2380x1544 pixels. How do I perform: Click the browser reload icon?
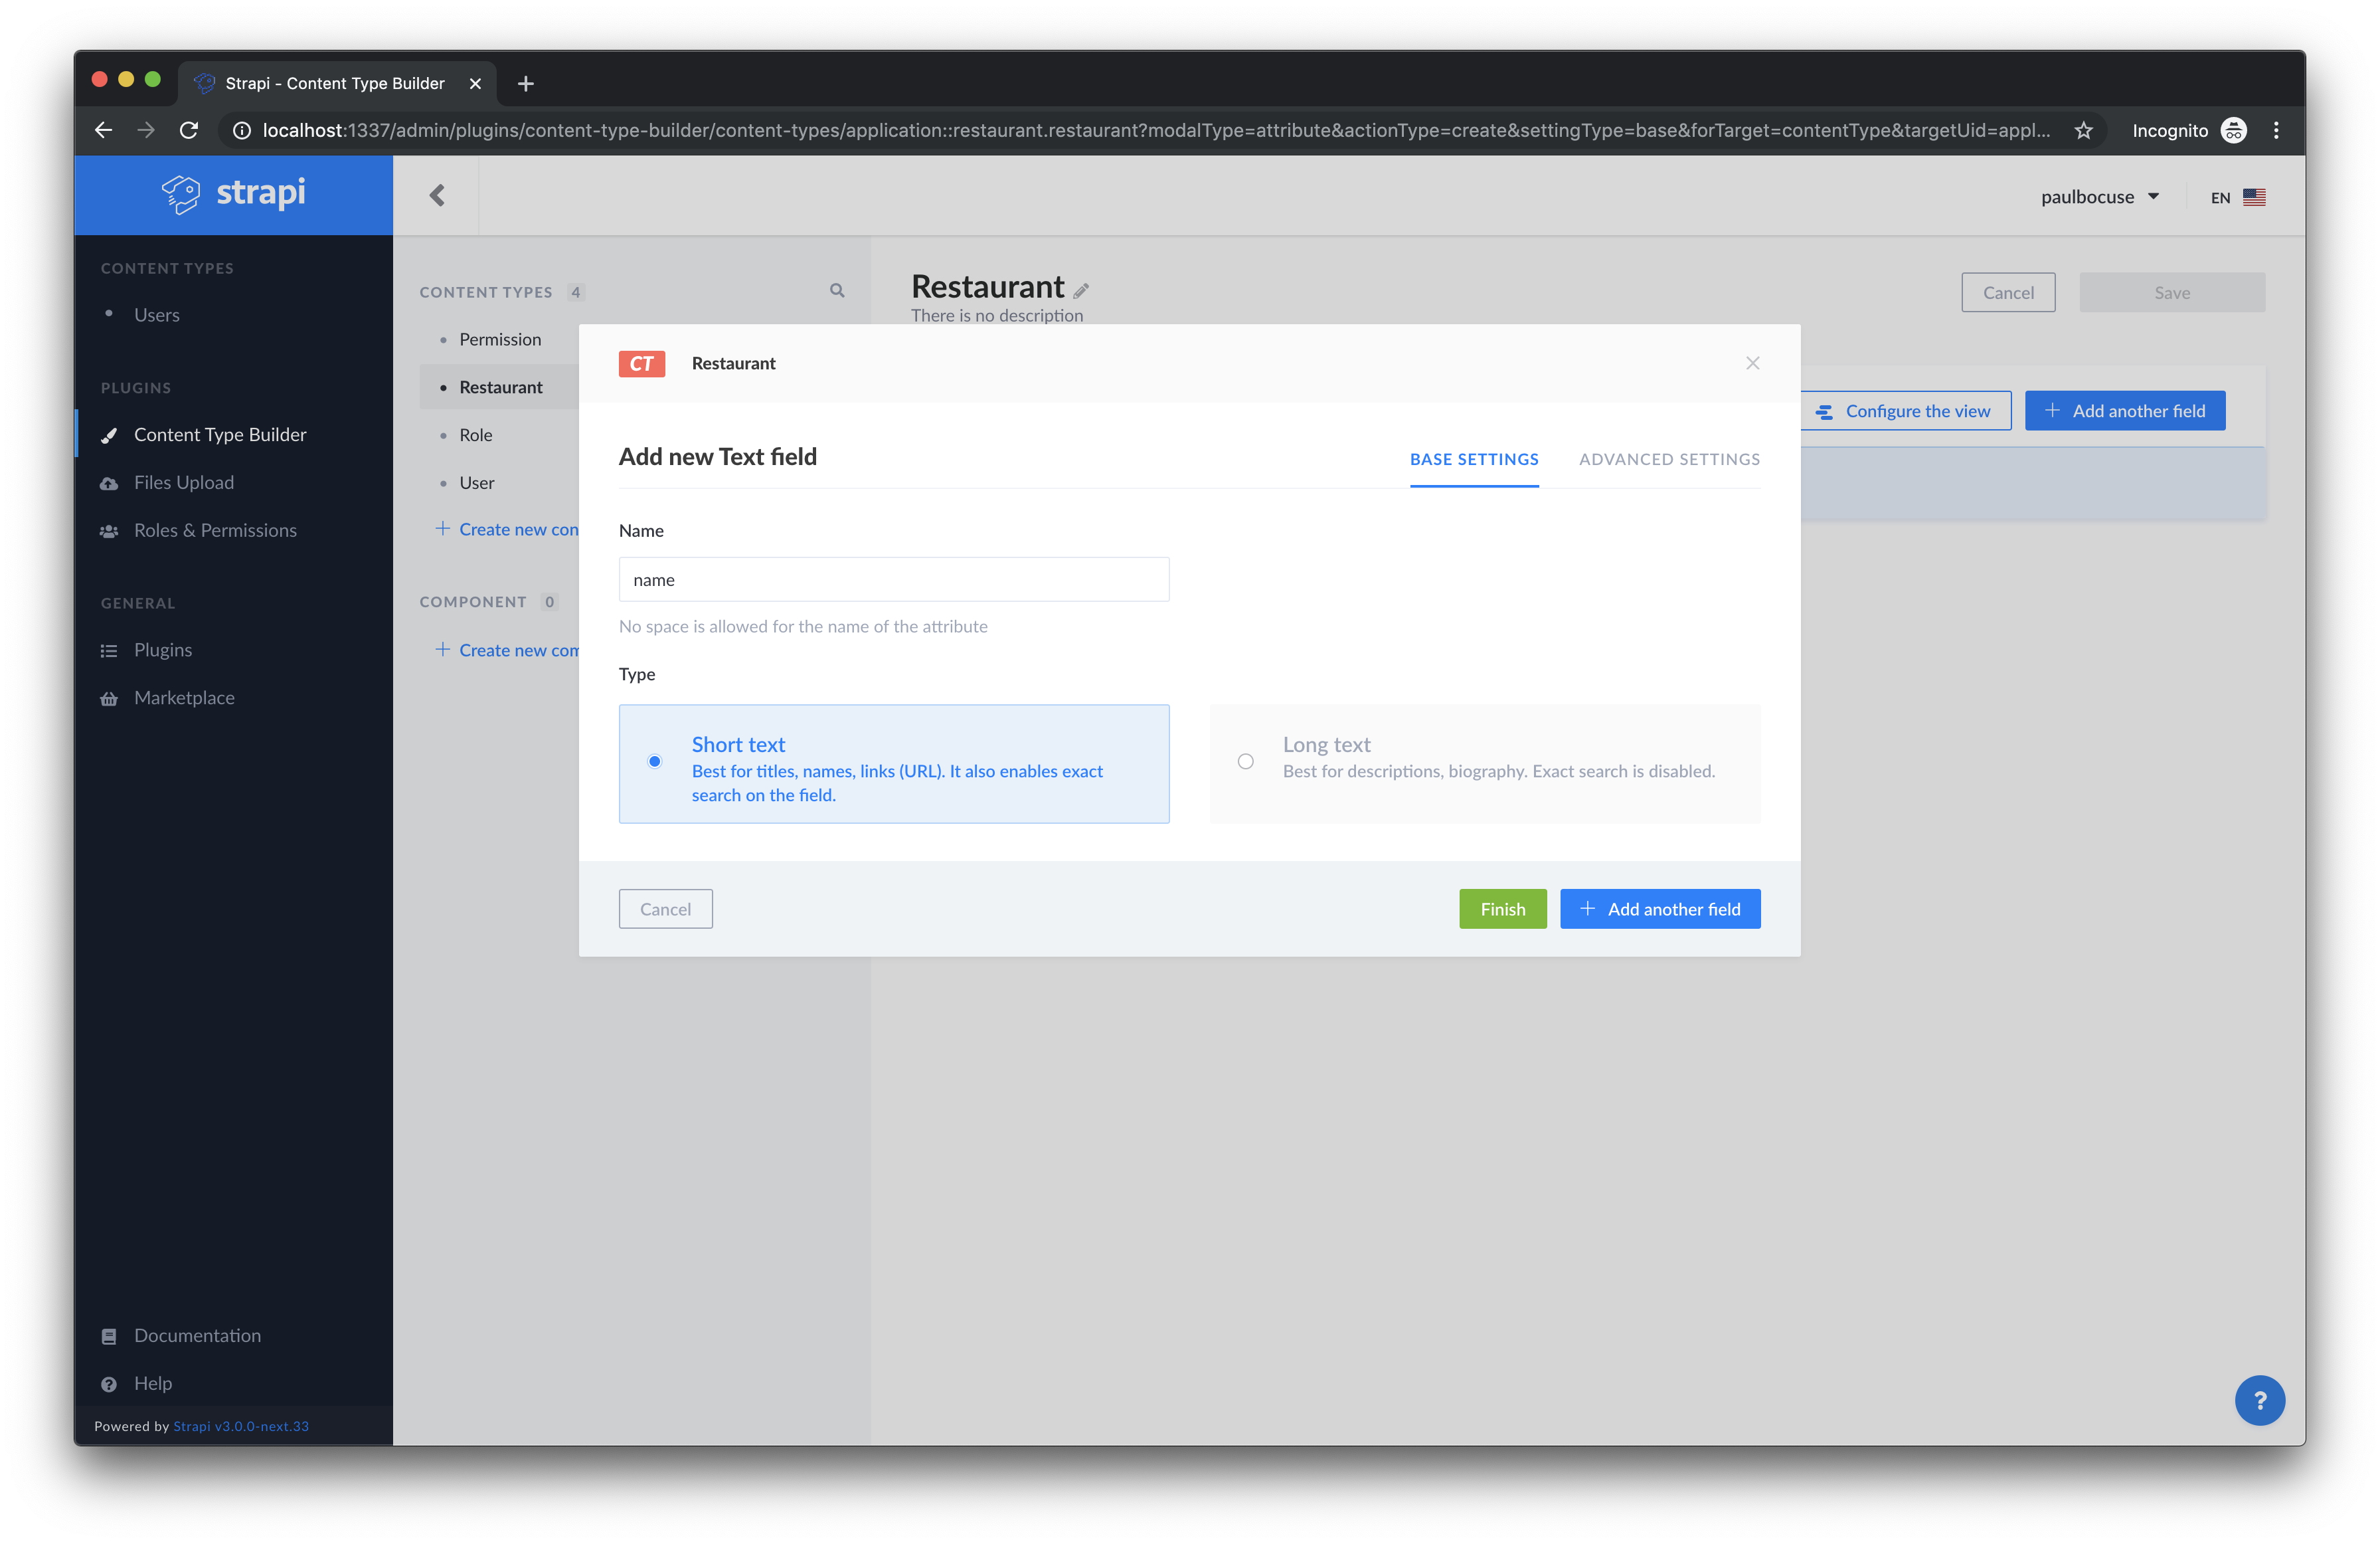[189, 130]
